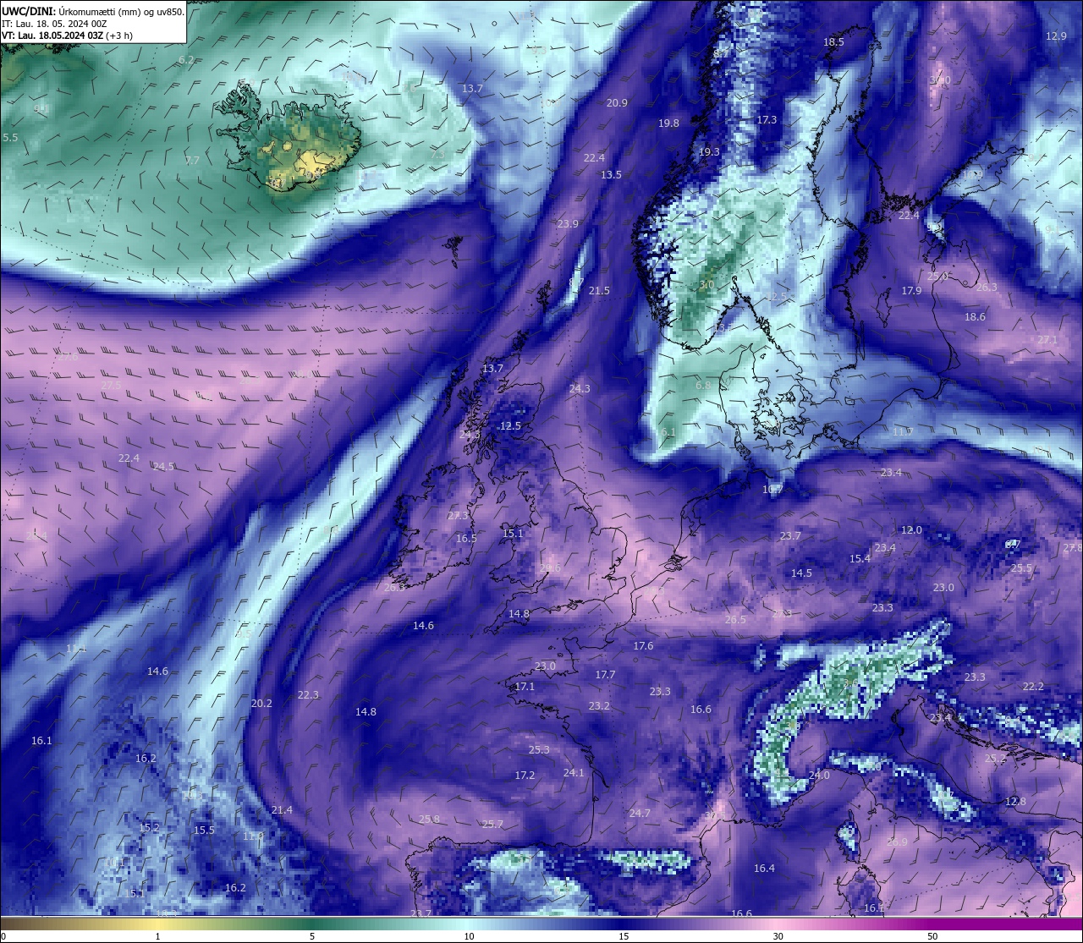Click the map value 25.3
The image size is (1083, 943).
pos(539,750)
